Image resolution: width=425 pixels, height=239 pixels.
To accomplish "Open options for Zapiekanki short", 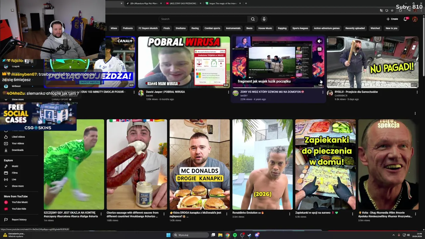I will point(352,214).
